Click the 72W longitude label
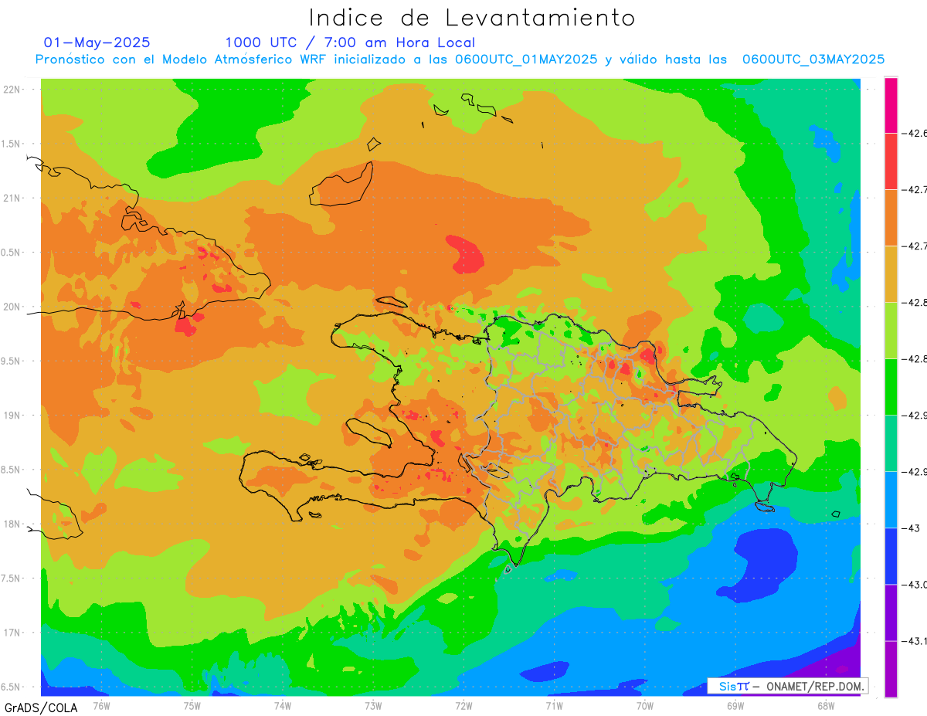 [x=463, y=704]
